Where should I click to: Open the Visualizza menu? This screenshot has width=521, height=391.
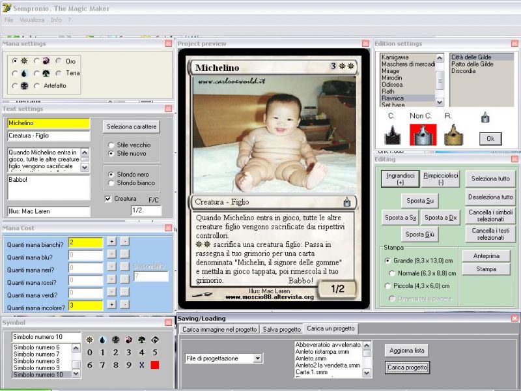click(32, 20)
